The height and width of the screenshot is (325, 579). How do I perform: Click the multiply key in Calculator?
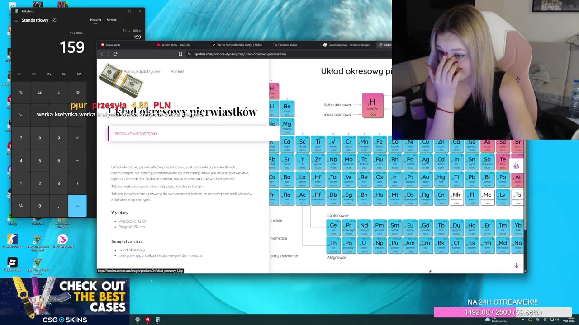[x=77, y=138]
